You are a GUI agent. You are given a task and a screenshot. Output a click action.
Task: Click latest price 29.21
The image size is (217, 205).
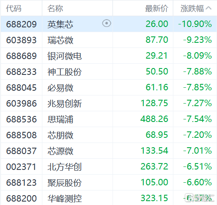coord(157,56)
